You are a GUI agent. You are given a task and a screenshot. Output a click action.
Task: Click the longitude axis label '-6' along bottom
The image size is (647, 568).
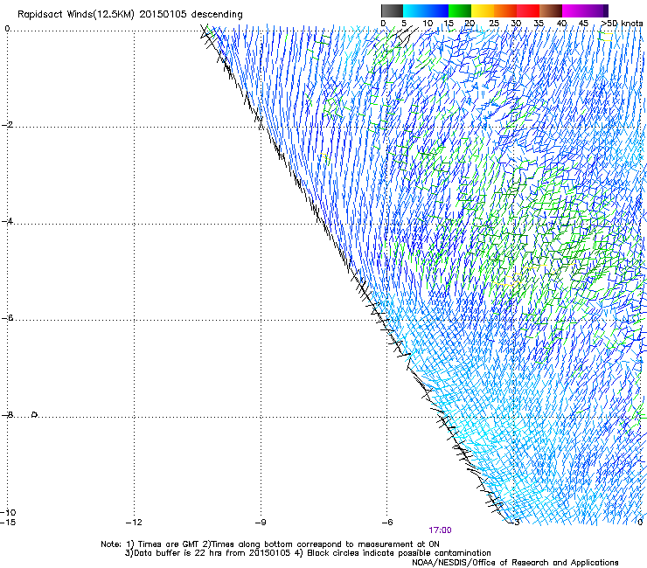(x=387, y=523)
